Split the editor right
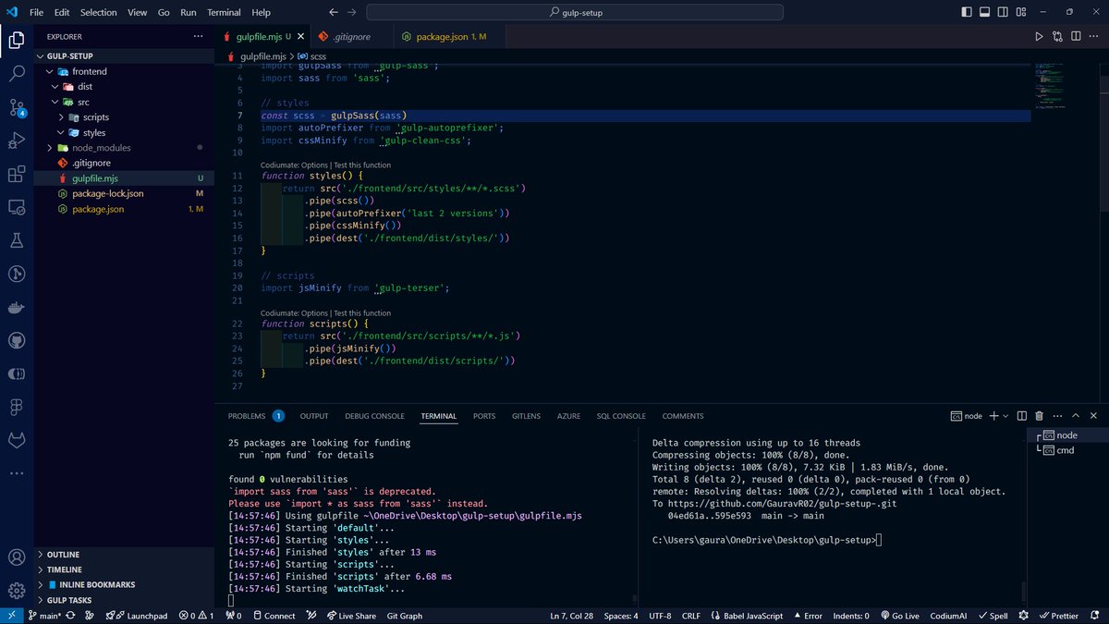 pos(1077,37)
